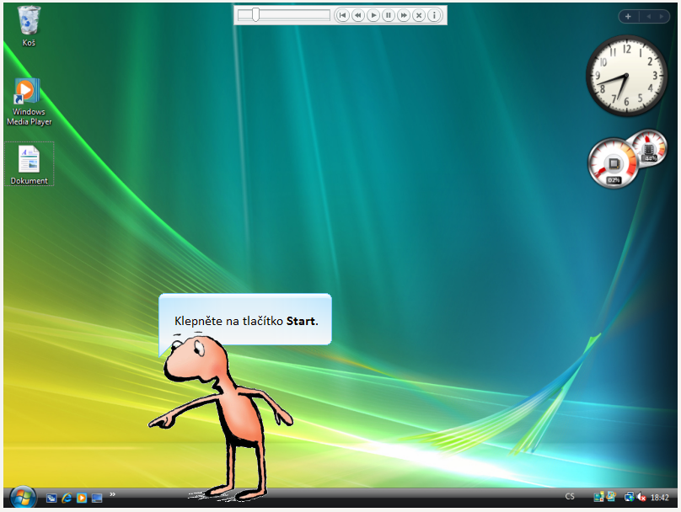Click the Windows Sidebar tray icon
Image resolution: width=681 pixels, height=512 pixels.
[598, 497]
